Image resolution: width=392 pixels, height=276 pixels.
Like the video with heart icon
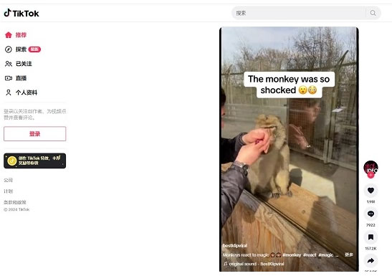pos(371,191)
